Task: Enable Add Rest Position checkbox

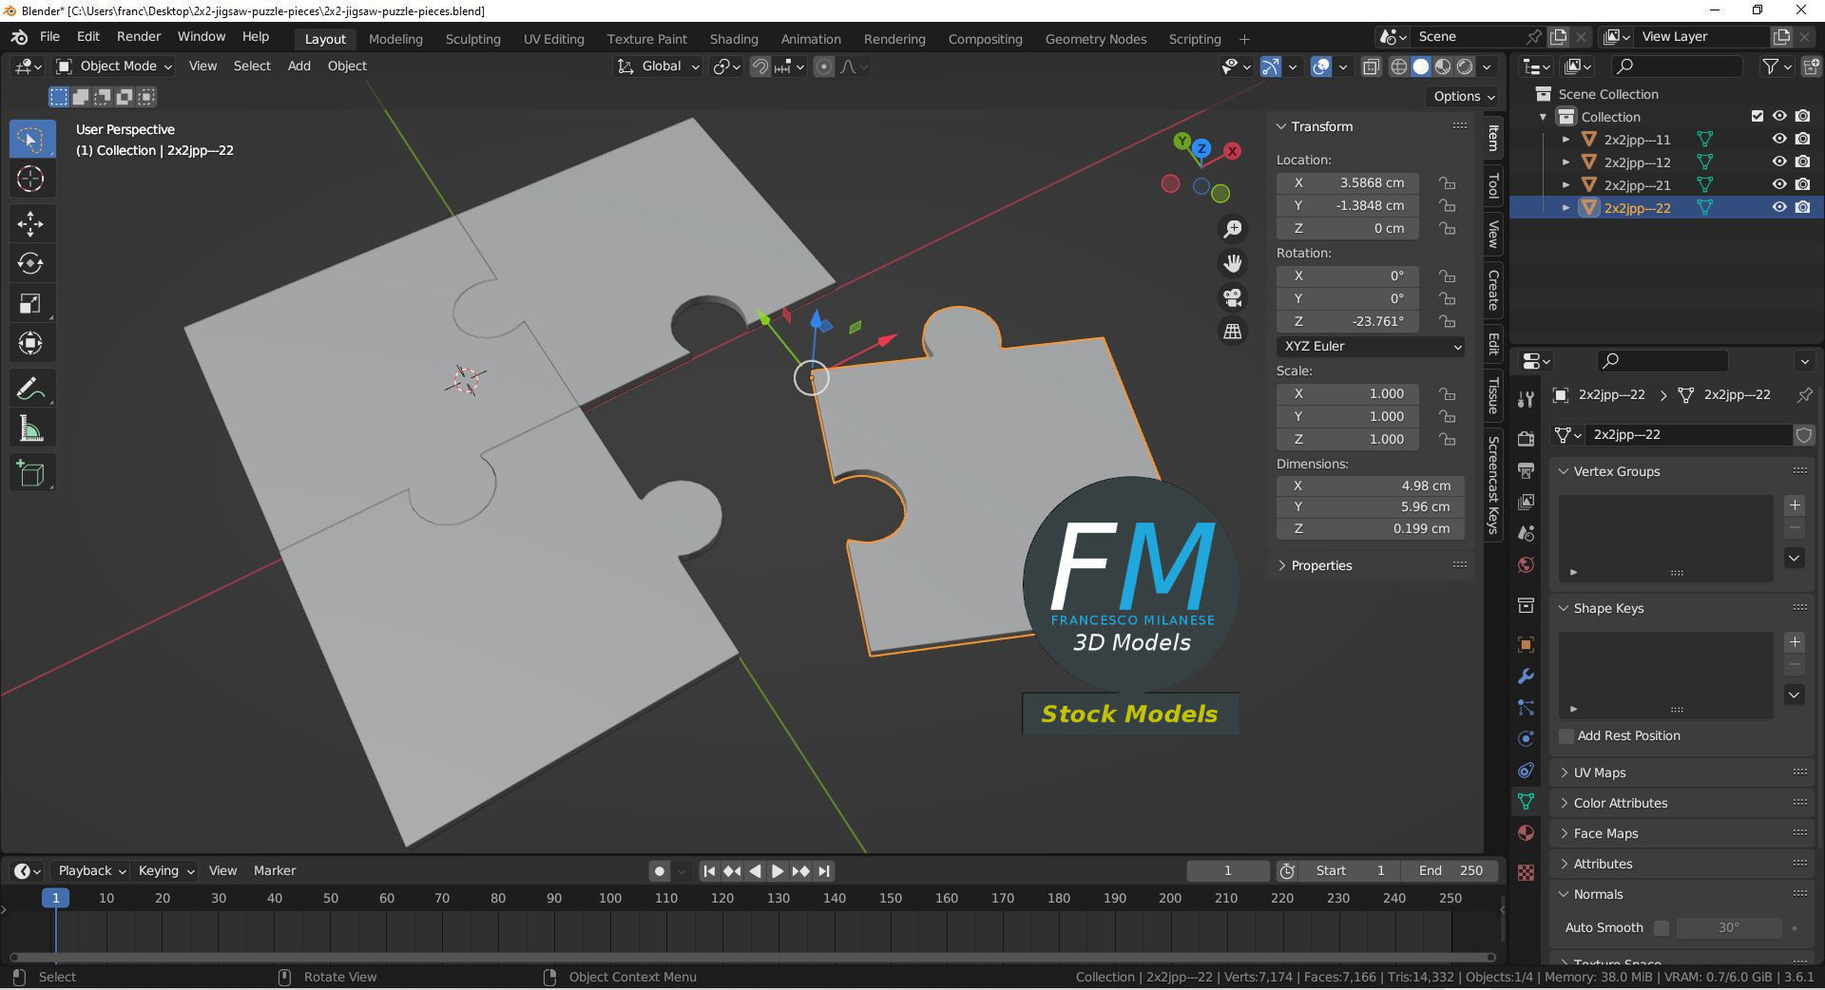Action: pos(1566,735)
